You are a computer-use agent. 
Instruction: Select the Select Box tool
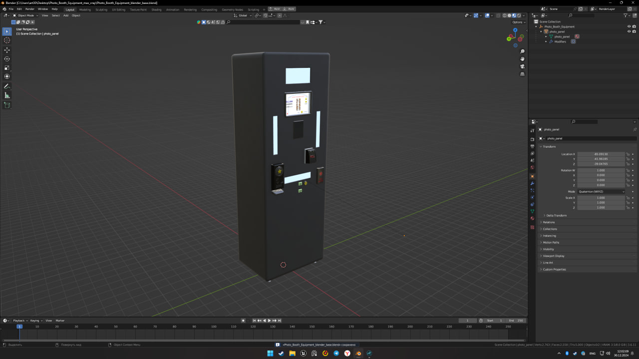[x=7, y=31]
